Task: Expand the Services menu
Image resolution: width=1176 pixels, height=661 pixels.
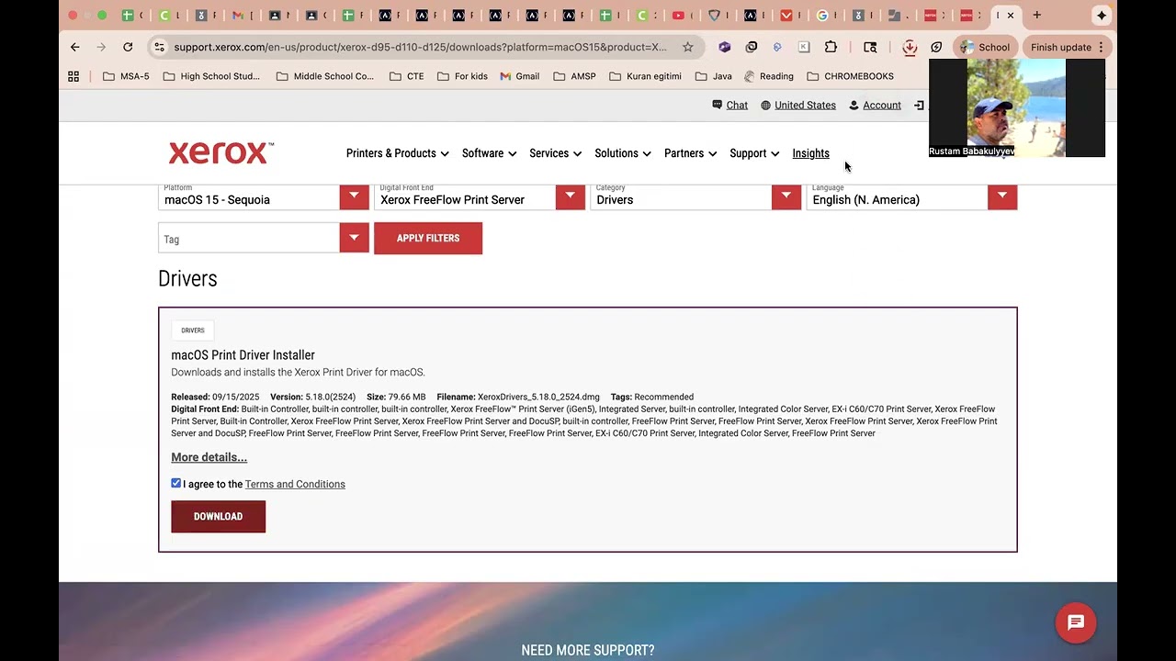Action: point(555,153)
